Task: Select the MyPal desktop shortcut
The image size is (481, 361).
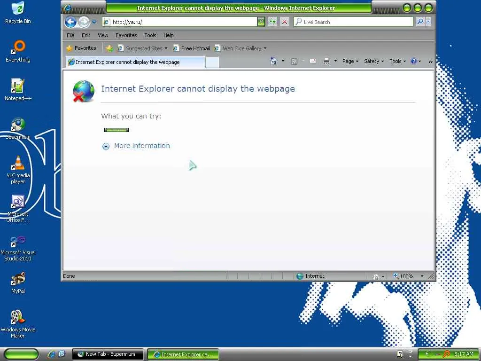Action: (x=18, y=283)
